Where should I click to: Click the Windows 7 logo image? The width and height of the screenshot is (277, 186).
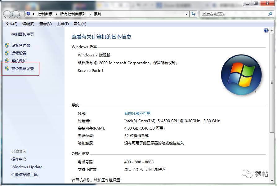click(x=241, y=75)
